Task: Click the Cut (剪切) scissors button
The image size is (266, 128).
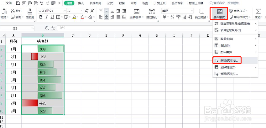Action: [x=16, y=11]
